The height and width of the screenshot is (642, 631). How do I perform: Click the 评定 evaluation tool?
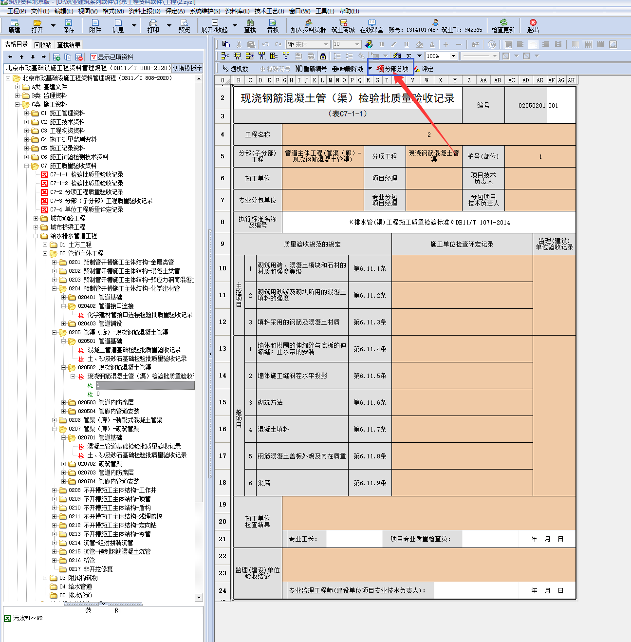[424, 69]
